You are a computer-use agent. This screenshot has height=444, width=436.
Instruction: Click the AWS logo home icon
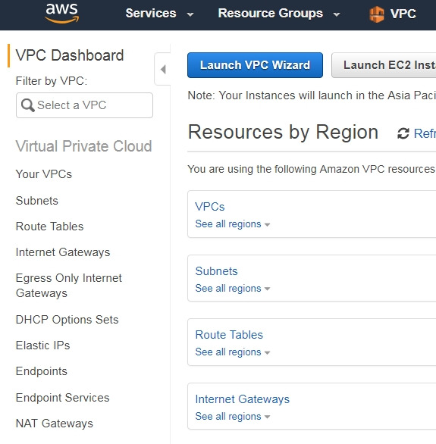(x=61, y=13)
